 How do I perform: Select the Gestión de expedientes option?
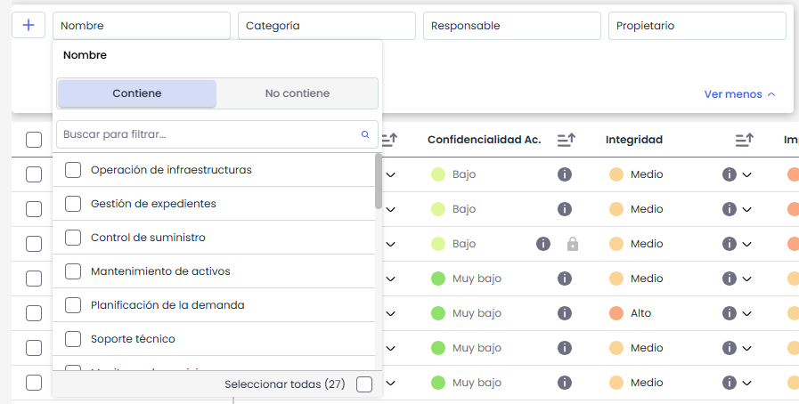click(x=74, y=204)
